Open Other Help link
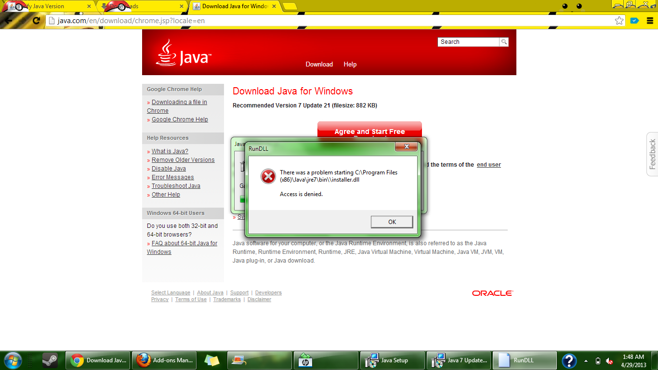658x370 pixels. coord(166,195)
